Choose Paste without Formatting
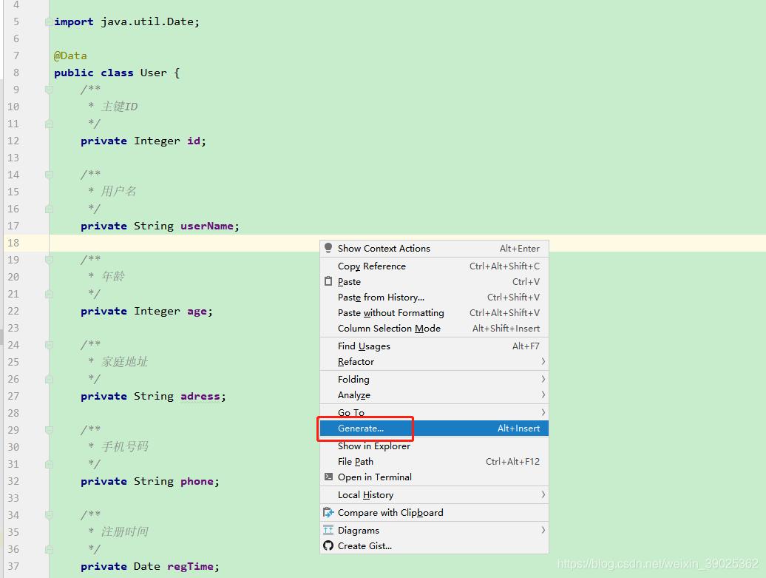The width and height of the screenshot is (766, 578). click(x=390, y=312)
